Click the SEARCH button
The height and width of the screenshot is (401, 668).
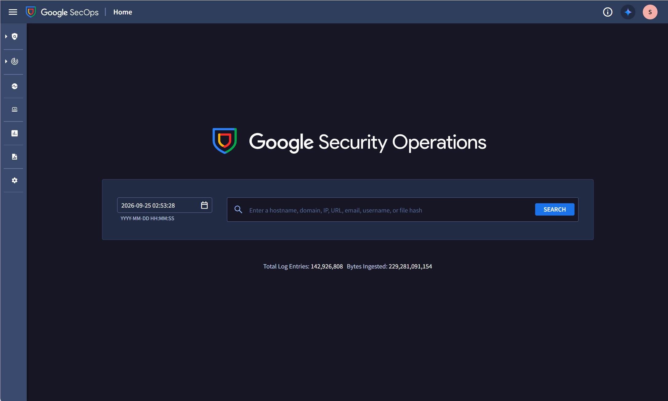[x=555, y=209]
